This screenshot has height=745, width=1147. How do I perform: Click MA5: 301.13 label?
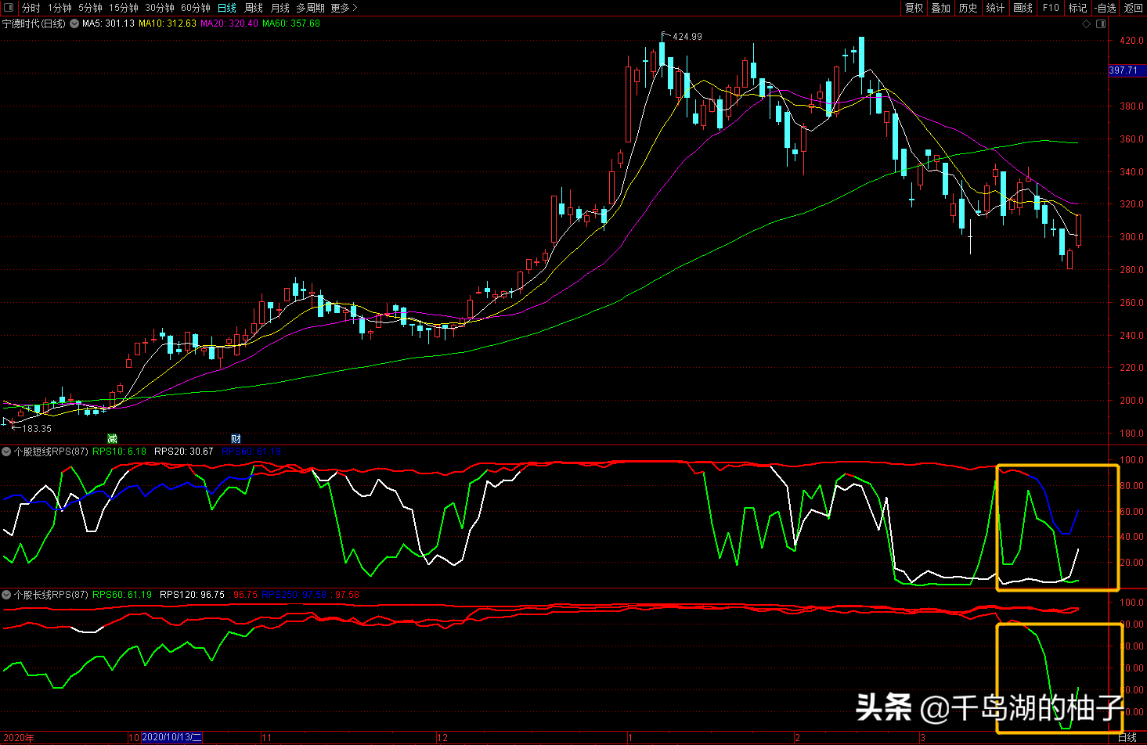109,23
